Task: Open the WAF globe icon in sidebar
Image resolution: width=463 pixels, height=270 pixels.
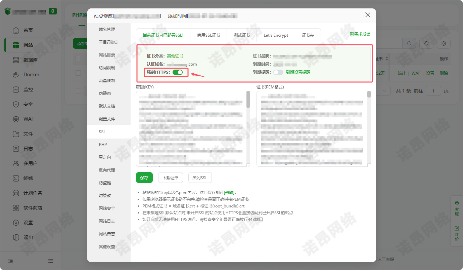Action: click(x=16, y=119)
